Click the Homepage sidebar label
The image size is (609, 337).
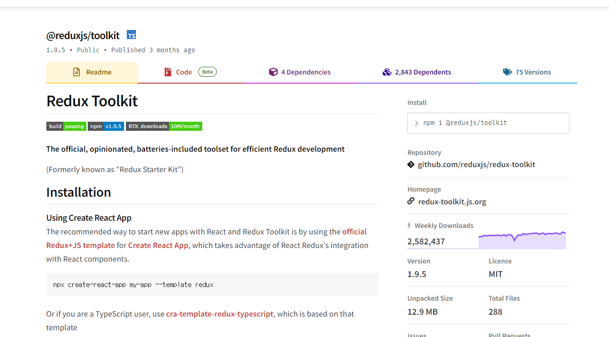click(x=424, y=189)
